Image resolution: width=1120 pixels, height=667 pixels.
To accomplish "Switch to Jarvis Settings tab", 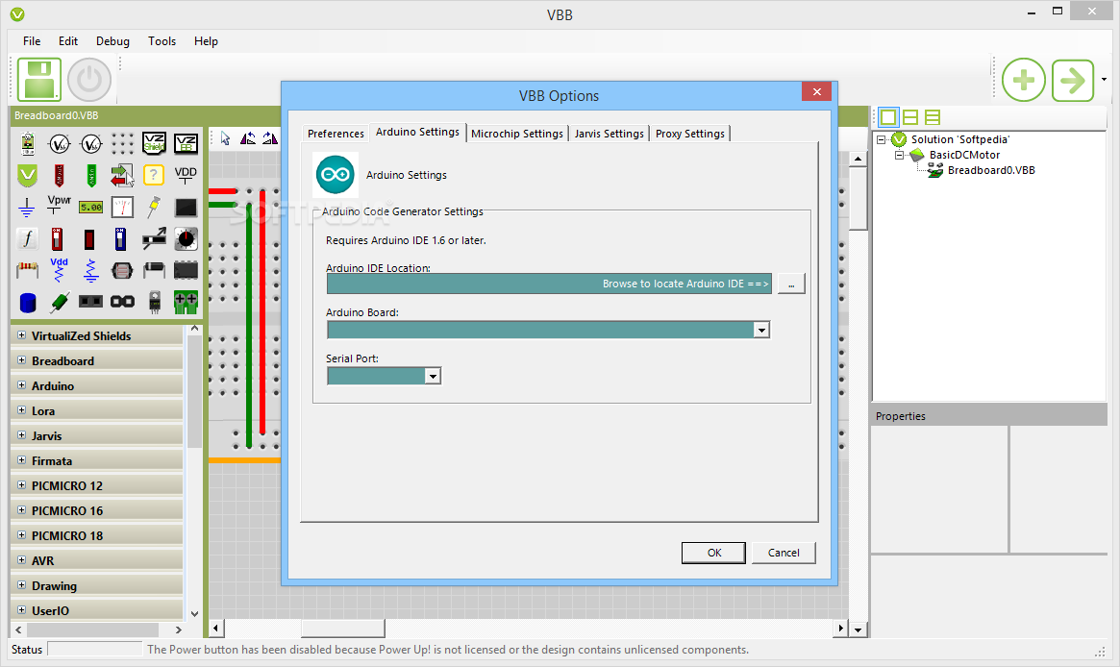I will point(610,134).
